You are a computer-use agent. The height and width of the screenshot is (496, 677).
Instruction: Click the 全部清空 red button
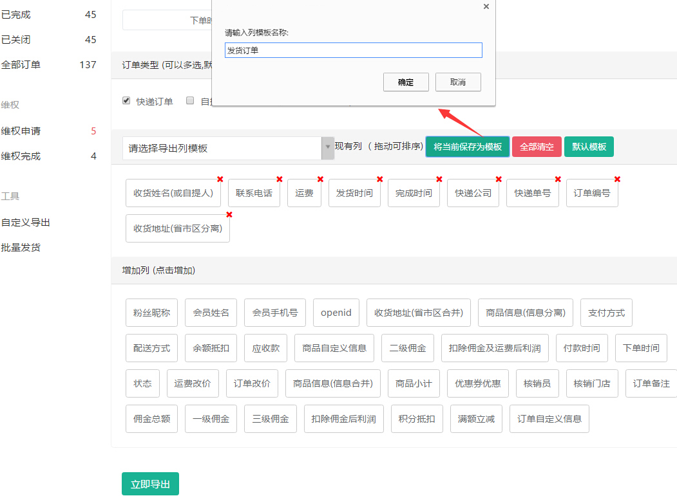point(537,147)
